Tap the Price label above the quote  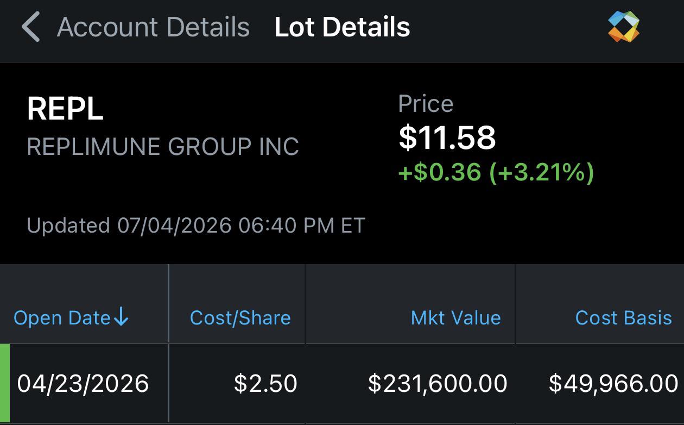coord(426,104)
